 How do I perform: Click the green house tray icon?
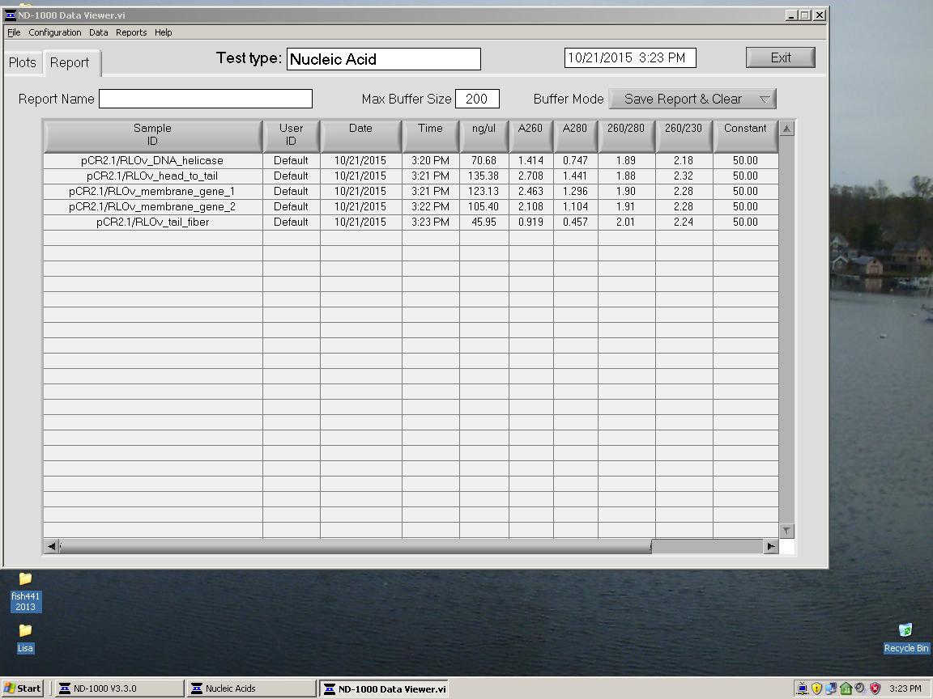coord(846,688)
